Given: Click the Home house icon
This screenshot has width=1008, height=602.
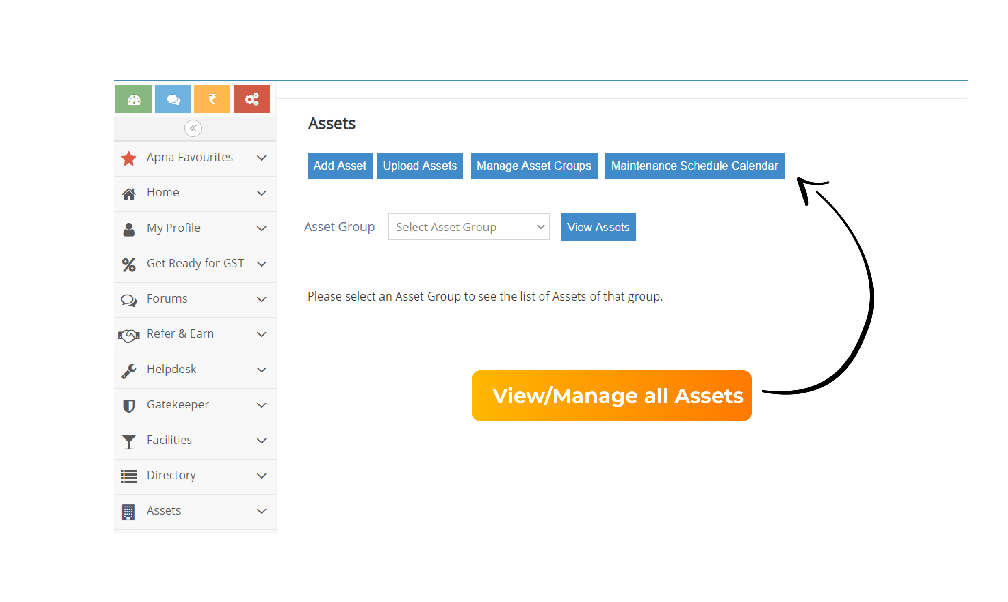Looking at the screenshot, I should [x=129, y=193].
